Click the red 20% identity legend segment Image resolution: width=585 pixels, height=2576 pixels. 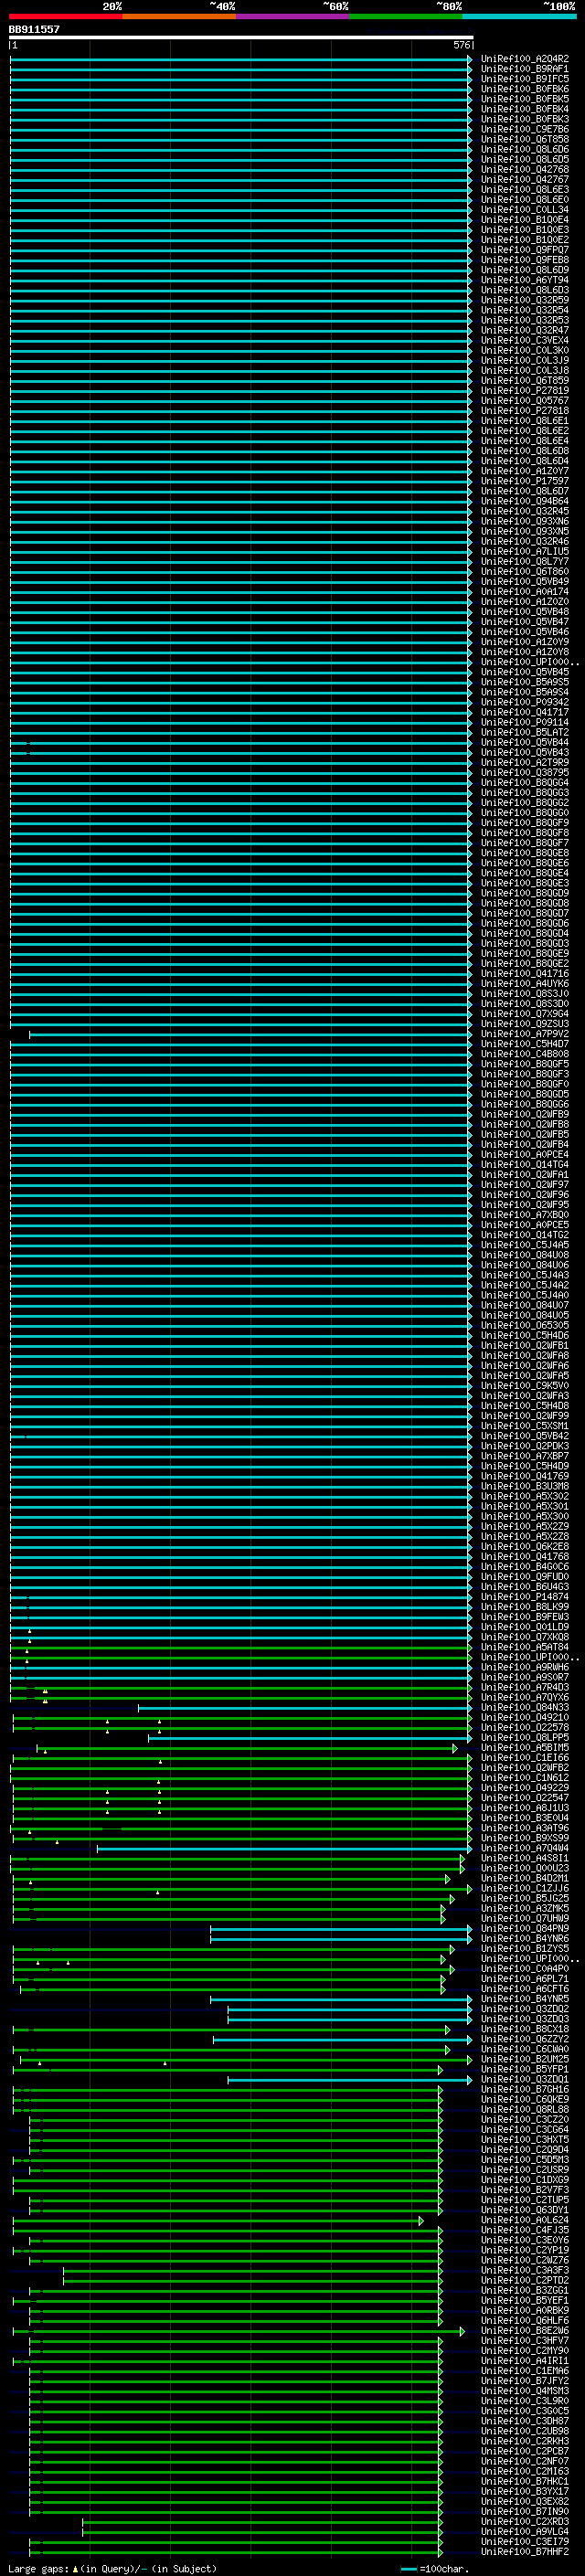click(65, 17)
